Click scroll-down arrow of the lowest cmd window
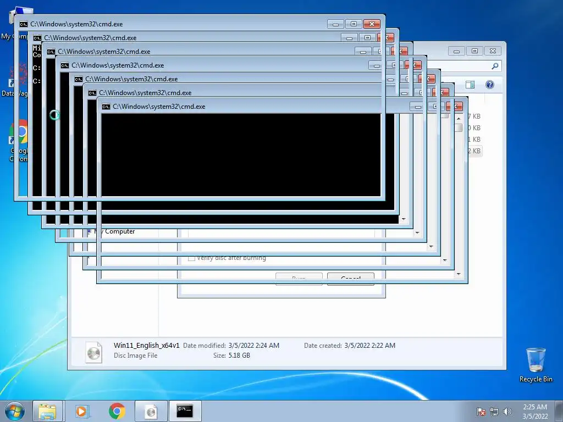 pos(459,274)
